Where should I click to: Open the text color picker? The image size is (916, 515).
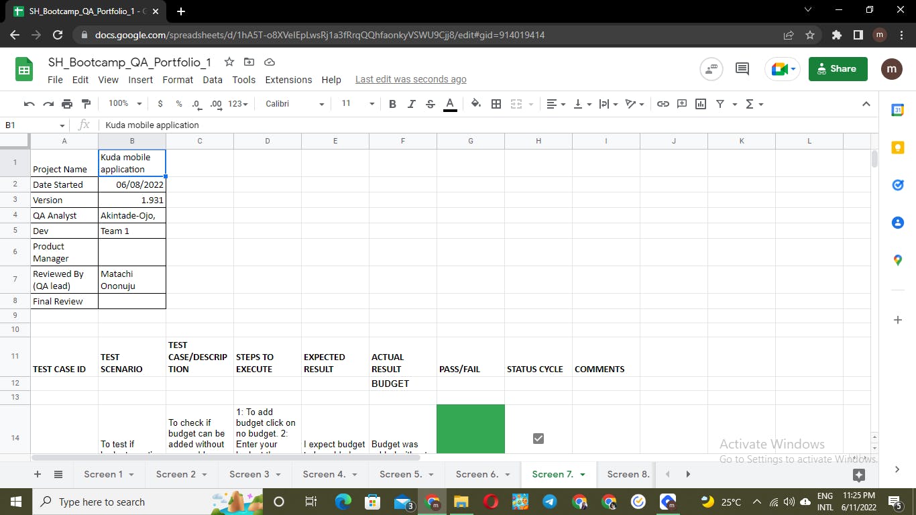(451, 104)
